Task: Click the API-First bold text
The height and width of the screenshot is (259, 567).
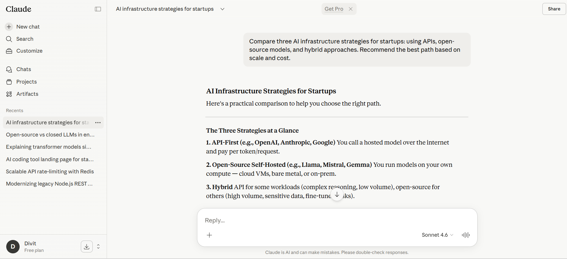Action: point(271,142)
